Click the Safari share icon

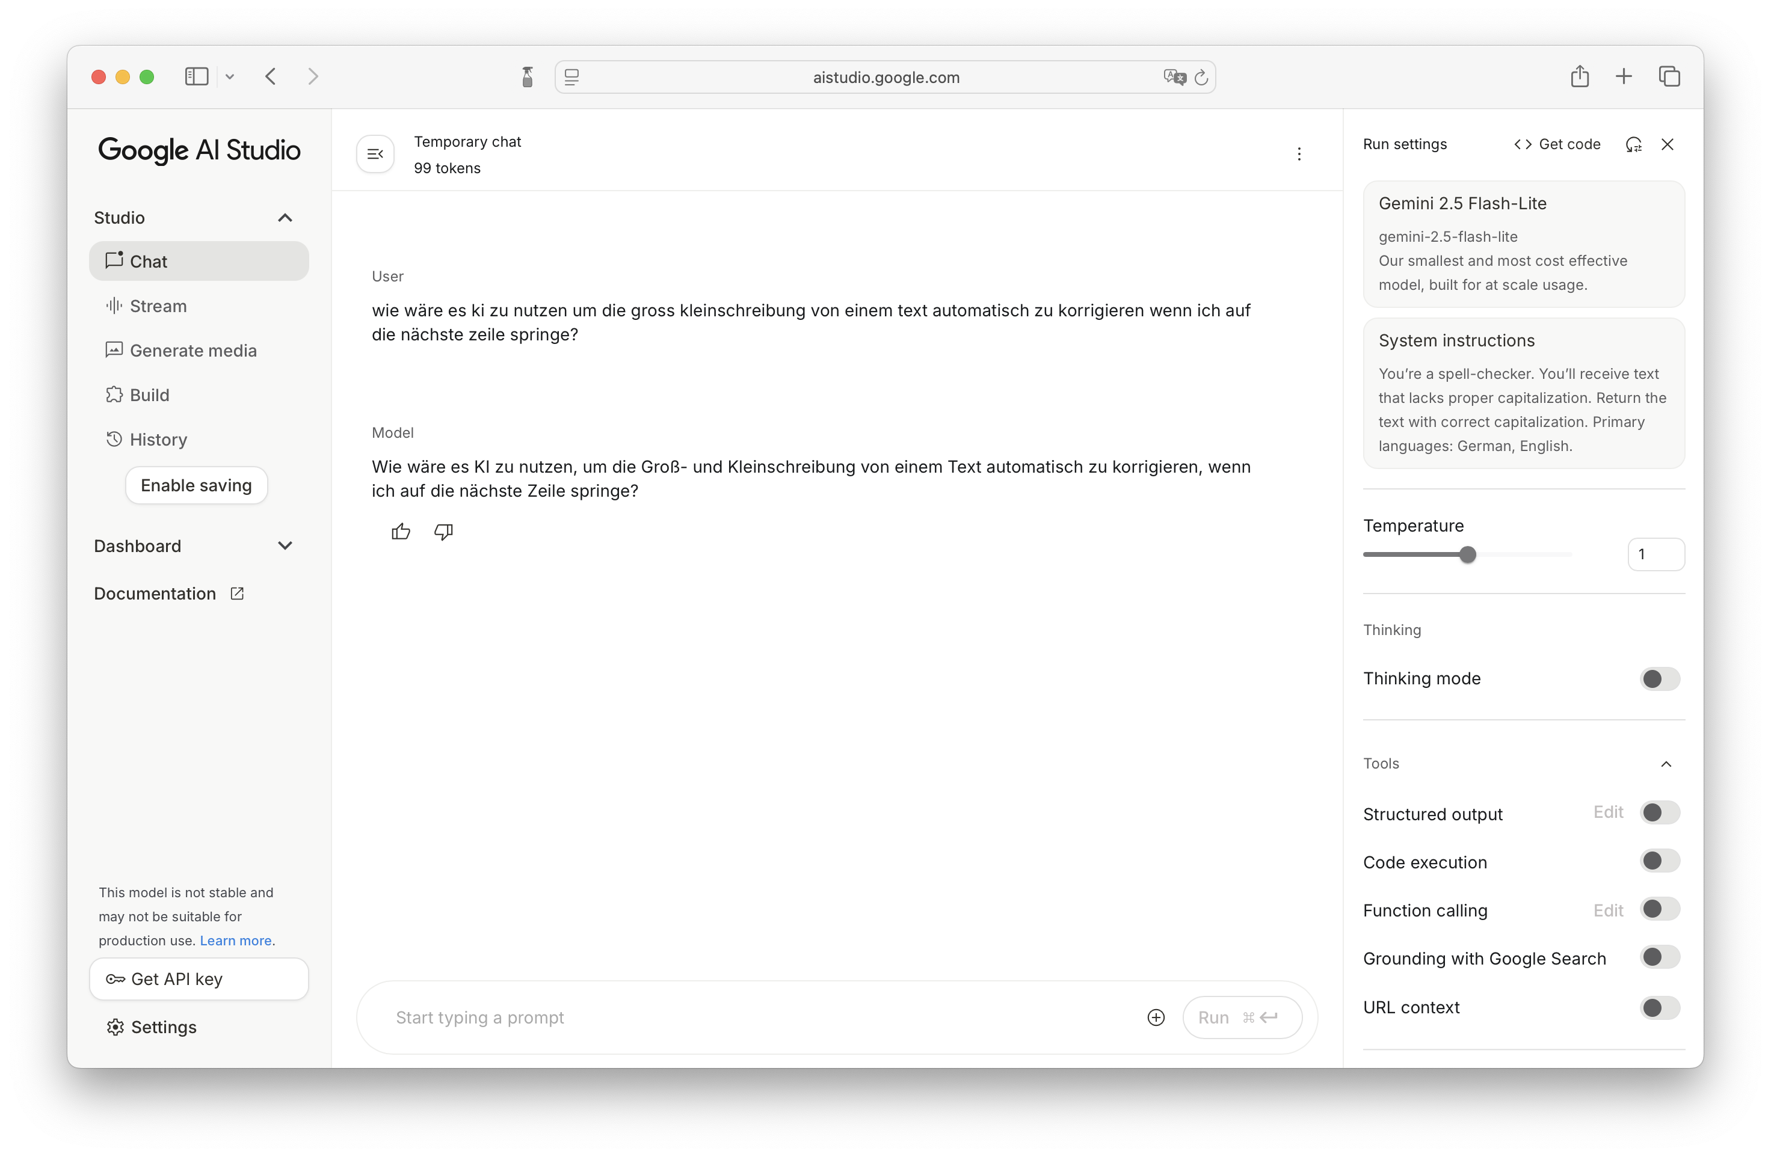[x=1580, y=76]
